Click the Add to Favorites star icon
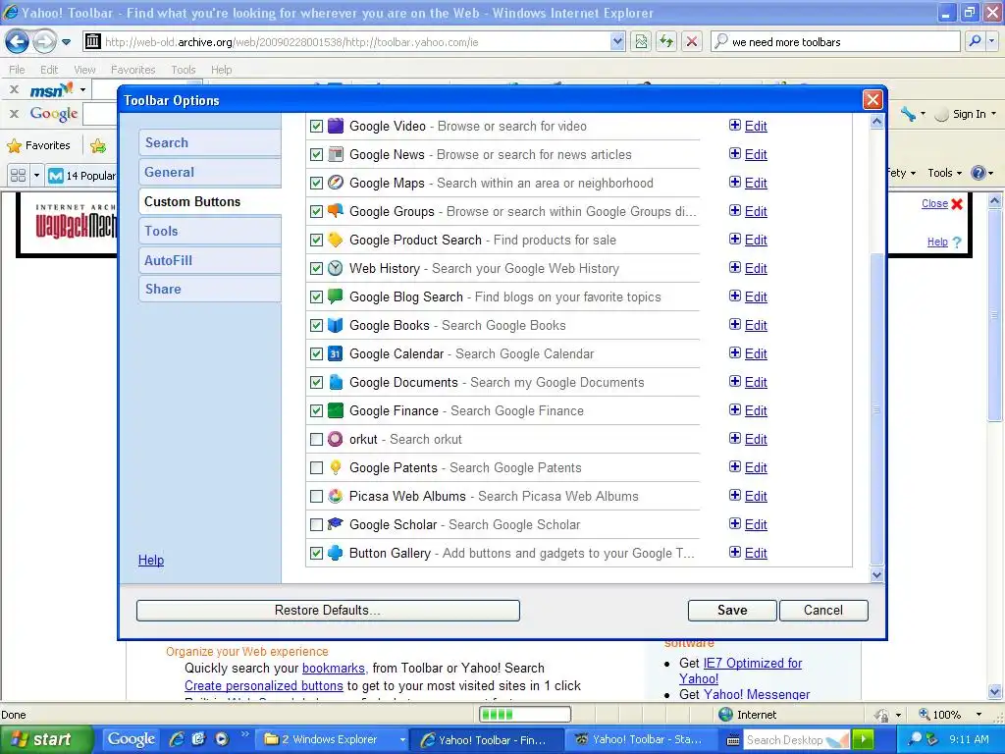1005x754 pixels. 98,145
